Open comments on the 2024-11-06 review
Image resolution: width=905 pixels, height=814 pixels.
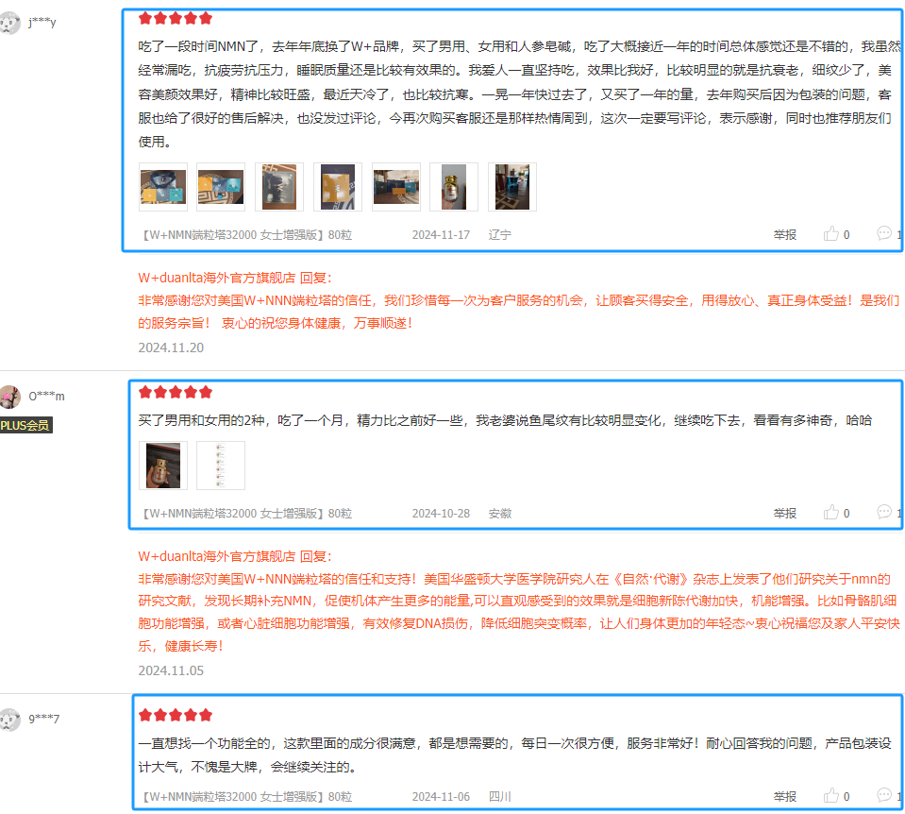pyautogui.click(x=884, y=795)
